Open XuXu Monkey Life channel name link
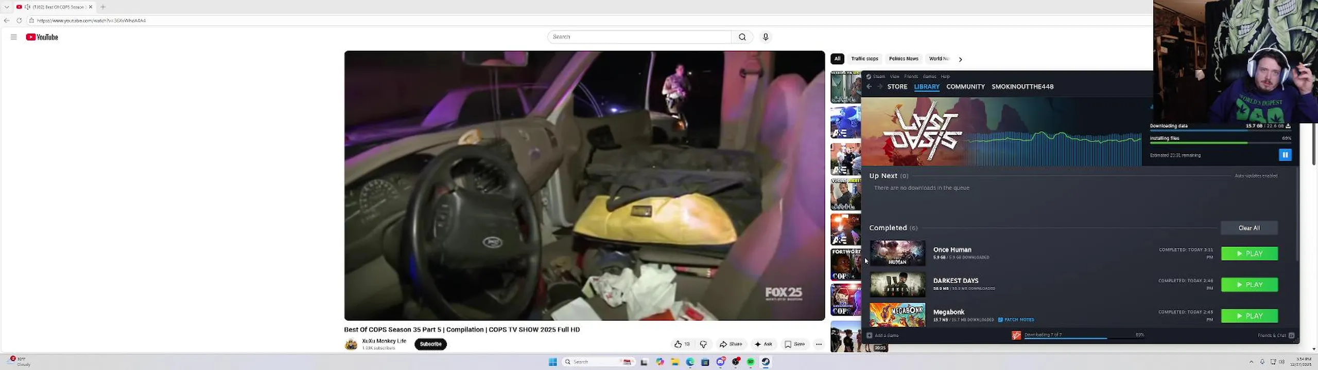Image resolution: width=1318 pixels, height=370 pixels. coord(384,341)
